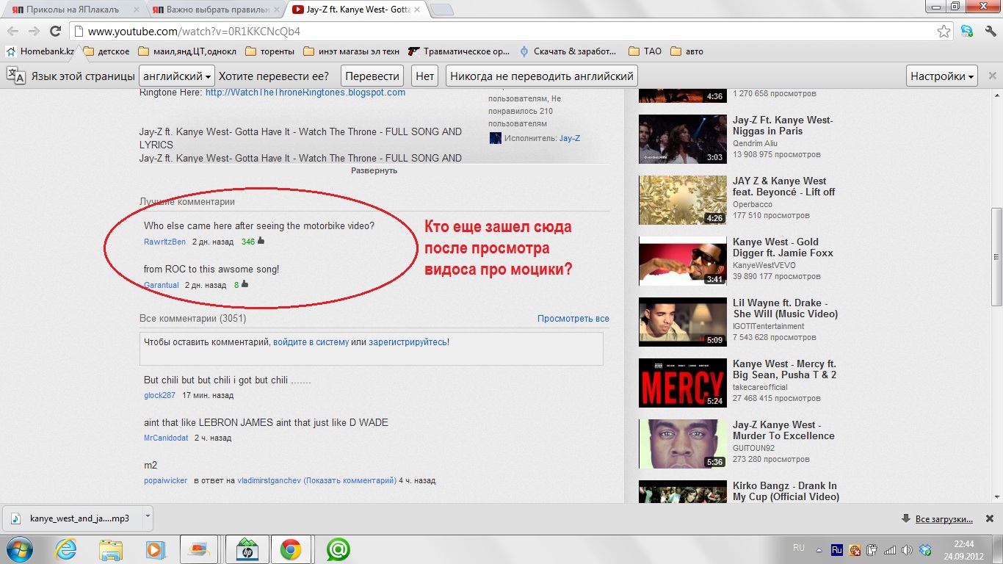Go back with the browser back arrow
The width and height of the screenshot is (1003, 564).
pyautogui.click(x=12, y=32)
